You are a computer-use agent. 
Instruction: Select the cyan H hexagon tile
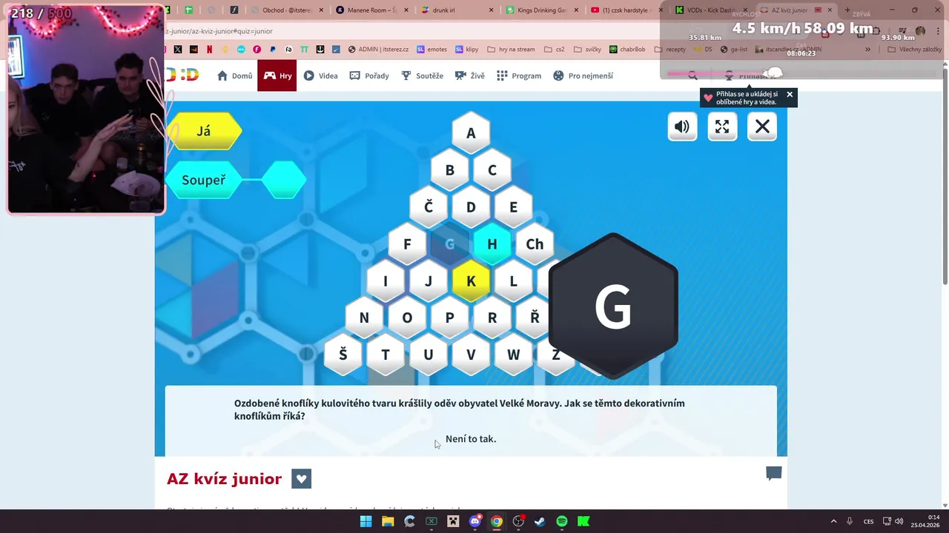tap(492, 244)
